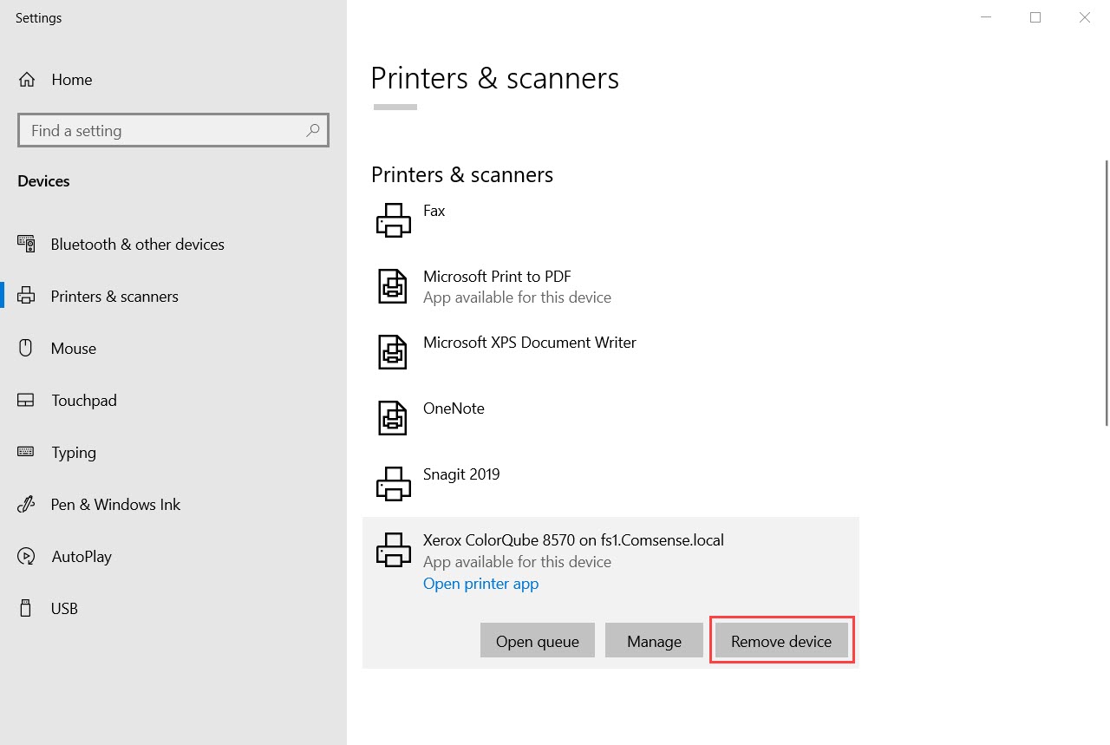Follow the Open printer app link
1110x745 pixels.
(x=480, y=584)
